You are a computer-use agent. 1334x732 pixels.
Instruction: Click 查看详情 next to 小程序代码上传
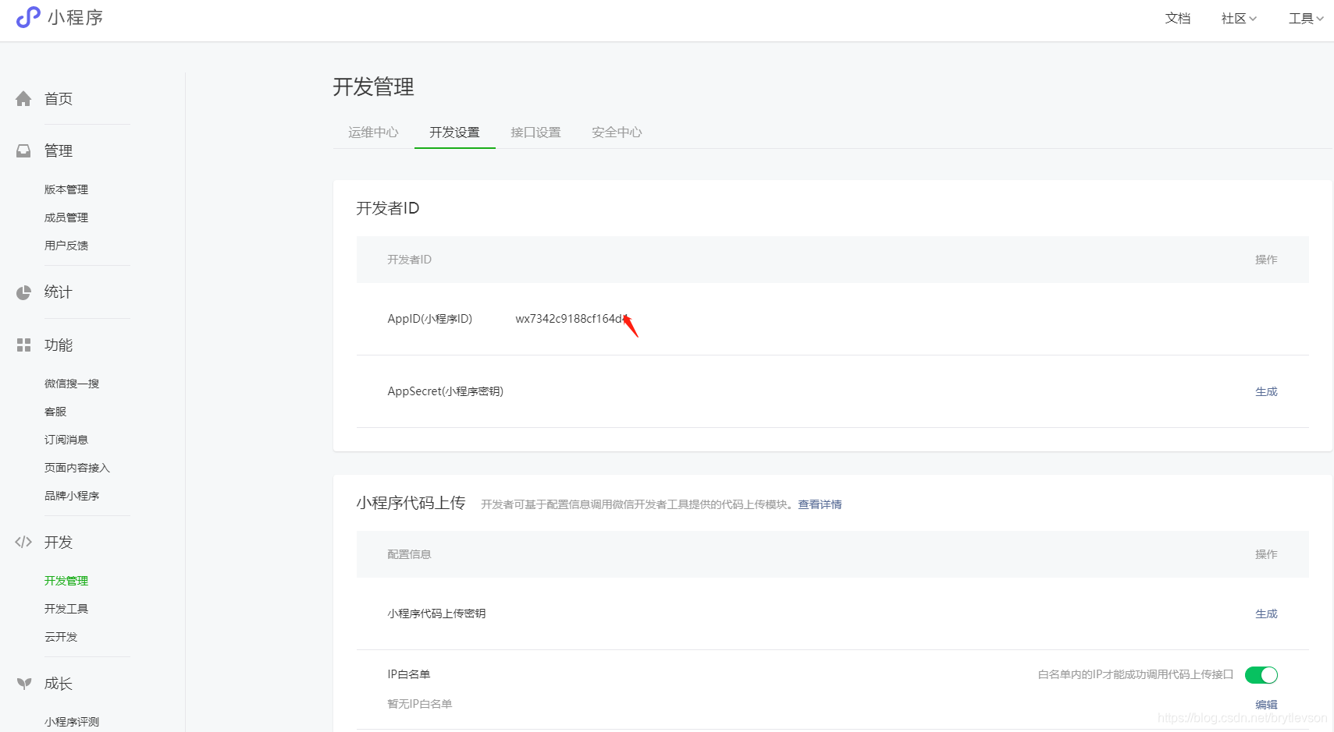[820, 504]
